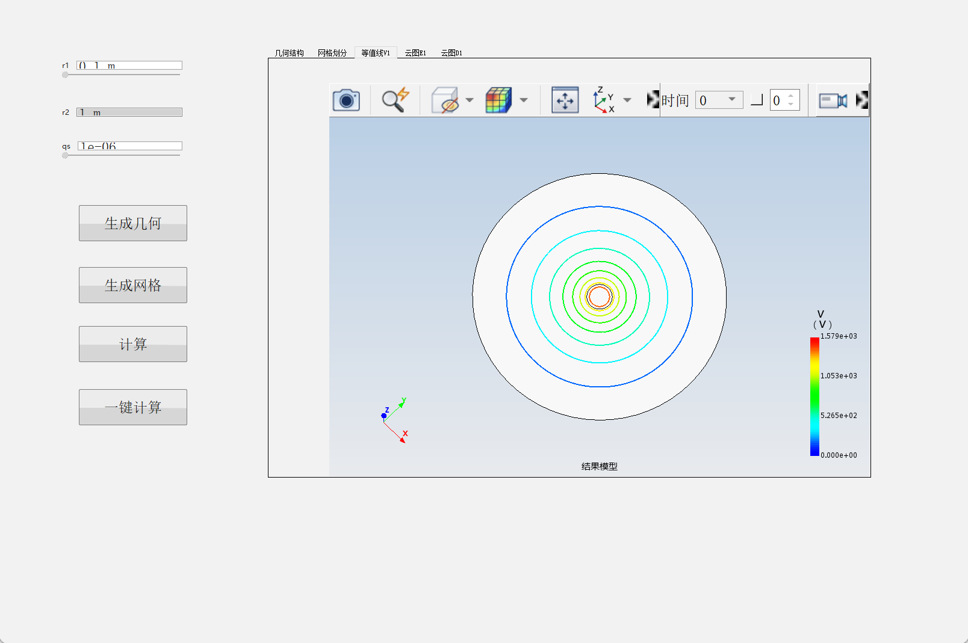Click the r1 input field

(129, 65)
